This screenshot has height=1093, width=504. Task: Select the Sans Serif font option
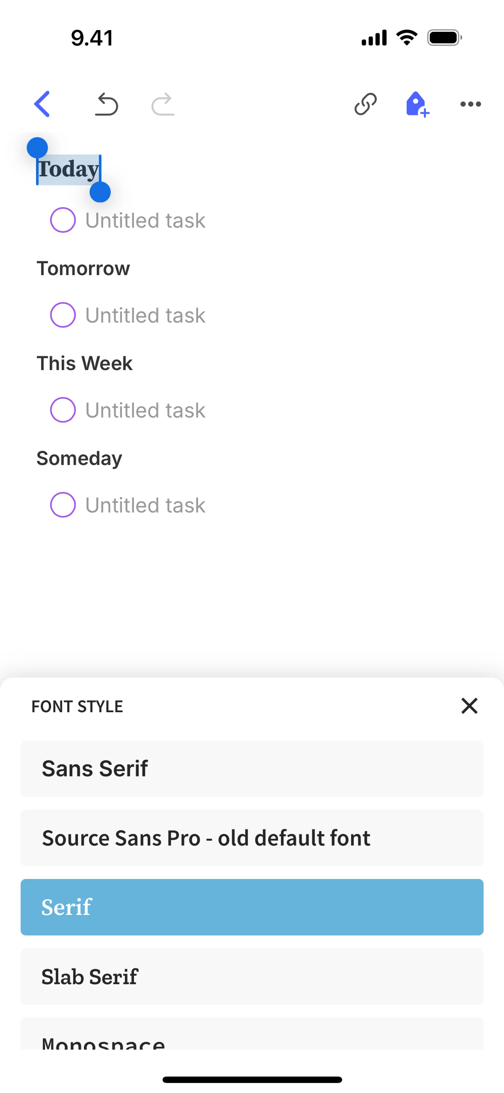click(252, 768)
